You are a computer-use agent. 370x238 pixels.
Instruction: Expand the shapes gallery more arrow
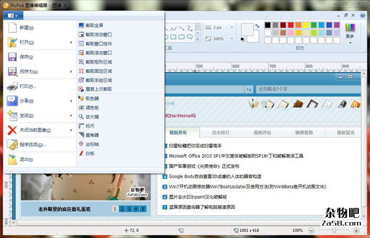pyautogui.click(x=198, y=39)
